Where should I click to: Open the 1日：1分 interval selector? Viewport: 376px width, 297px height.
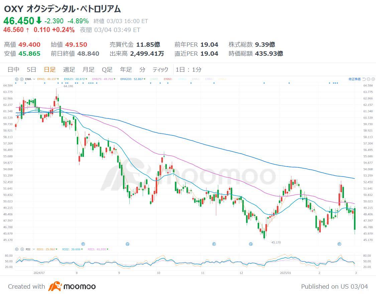189,69
